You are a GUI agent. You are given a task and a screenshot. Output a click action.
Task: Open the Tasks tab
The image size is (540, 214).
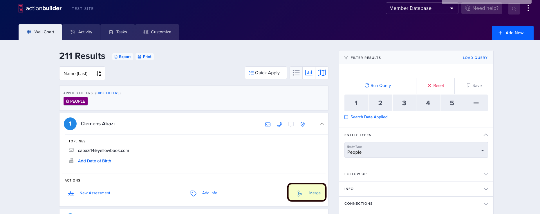click(x=118, y=32)
